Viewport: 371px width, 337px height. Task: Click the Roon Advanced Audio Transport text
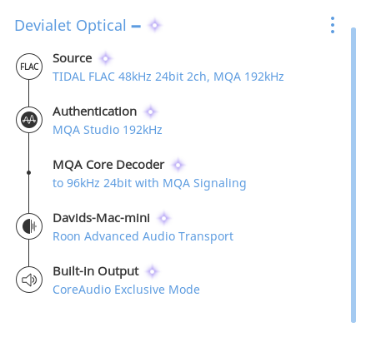point(143,236)
